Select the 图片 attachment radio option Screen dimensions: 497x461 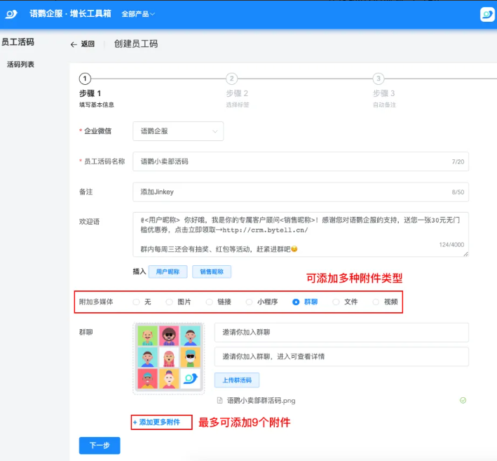169,302
